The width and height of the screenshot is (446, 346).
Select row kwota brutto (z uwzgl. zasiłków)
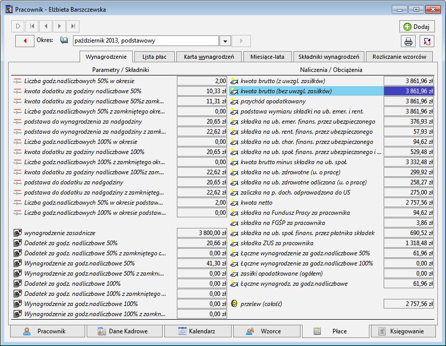pyautogui.click(x=331, y=81)
